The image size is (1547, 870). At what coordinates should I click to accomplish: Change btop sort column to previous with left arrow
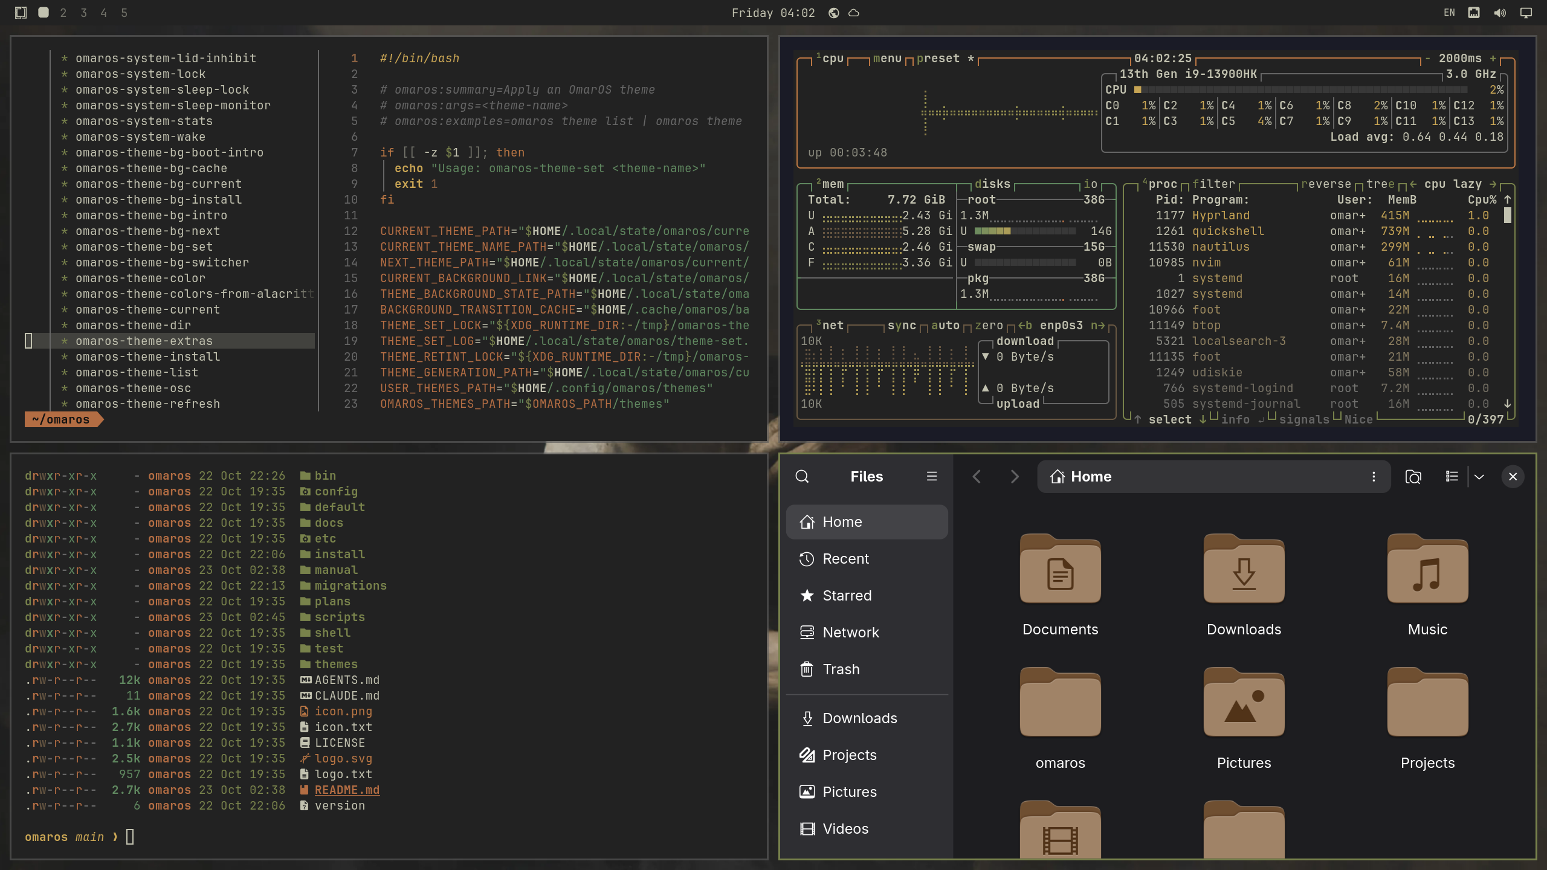[x=1413, y=184]
